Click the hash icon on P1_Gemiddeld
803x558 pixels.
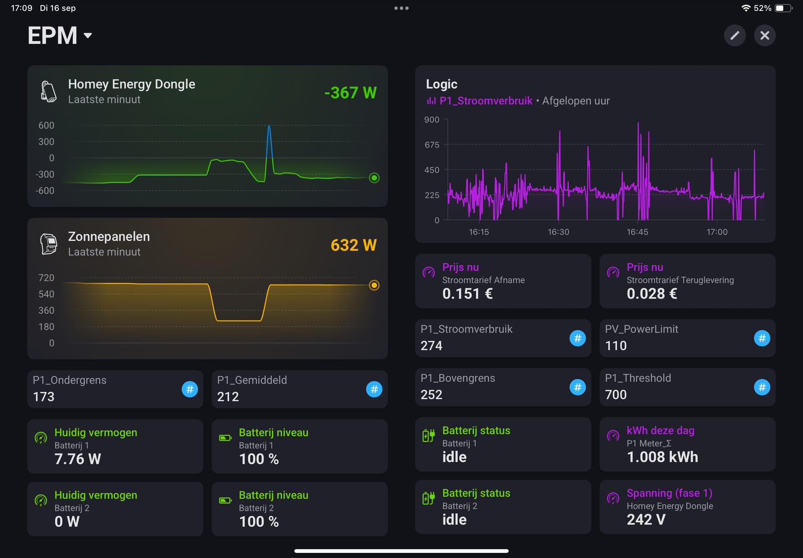(374, 389)
